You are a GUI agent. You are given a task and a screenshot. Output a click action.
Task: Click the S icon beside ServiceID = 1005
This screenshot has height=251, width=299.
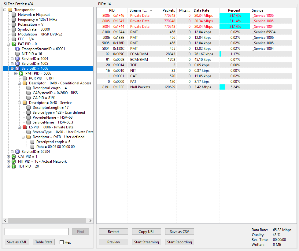(x=17, y=64)
